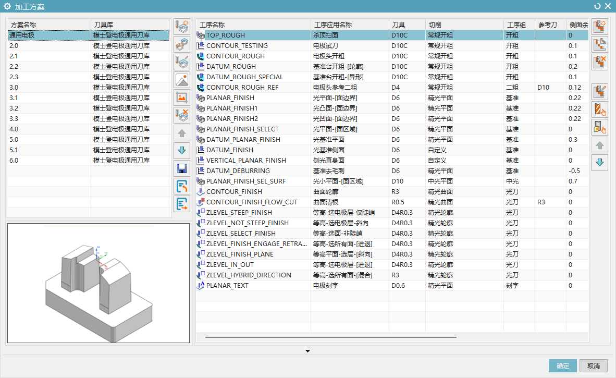Click the import scheme icon with curved arrow
The height and width of the screenshot is (378, 616).
182,186
